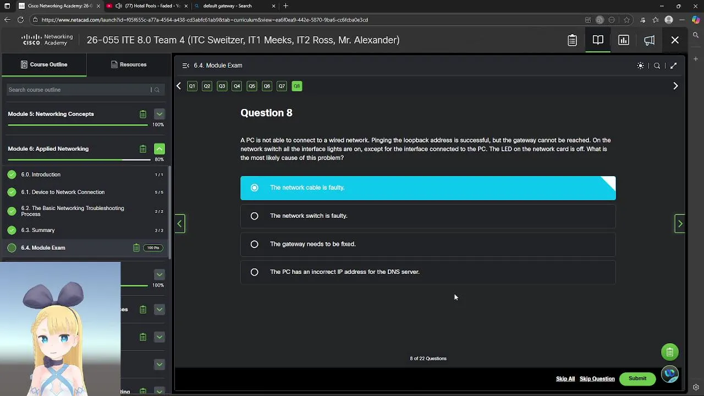Go to previous page green side arrow
Viewport: 704px width, 396px height.
point(179,224)
